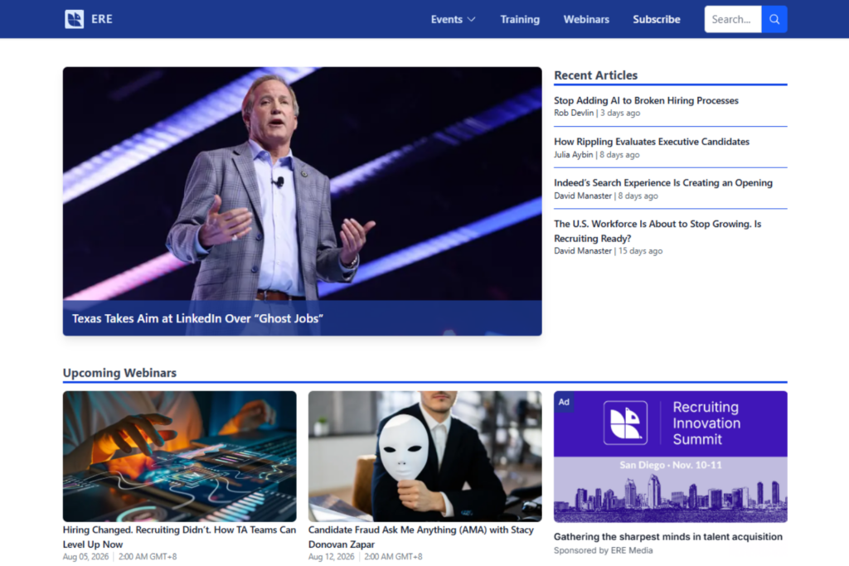Read "Stop Adding AI to Broken Hiring Processes"

646,100
